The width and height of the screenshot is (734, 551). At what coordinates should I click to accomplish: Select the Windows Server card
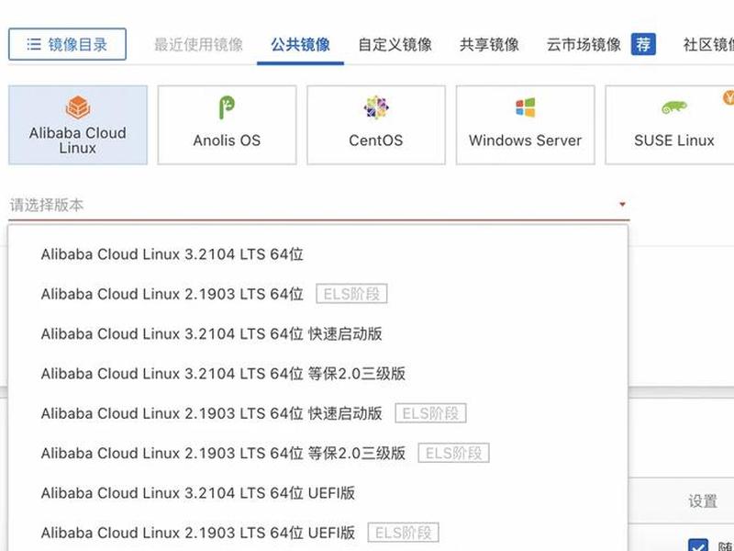525,125
